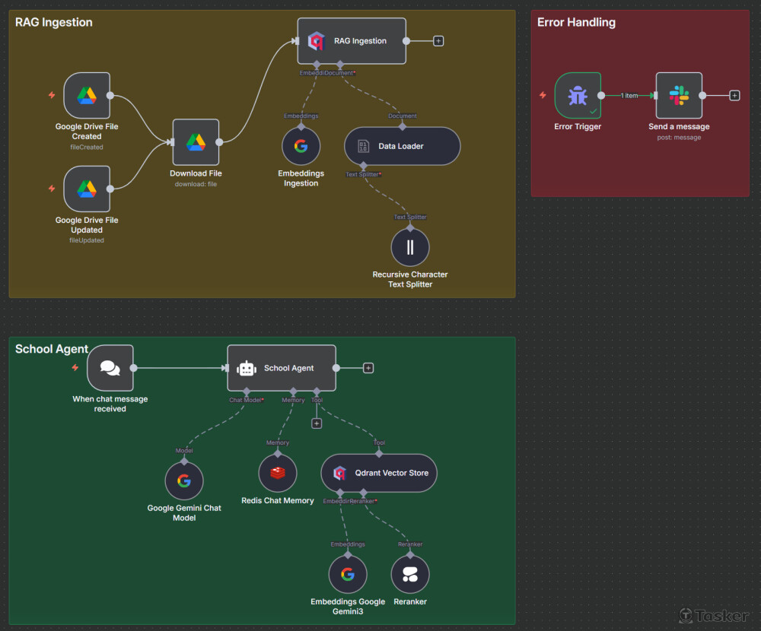This screenshot has width=761, height=631.
Task: Click lightning trigger icon beside chat message node
Action: (x=75, y=368)
